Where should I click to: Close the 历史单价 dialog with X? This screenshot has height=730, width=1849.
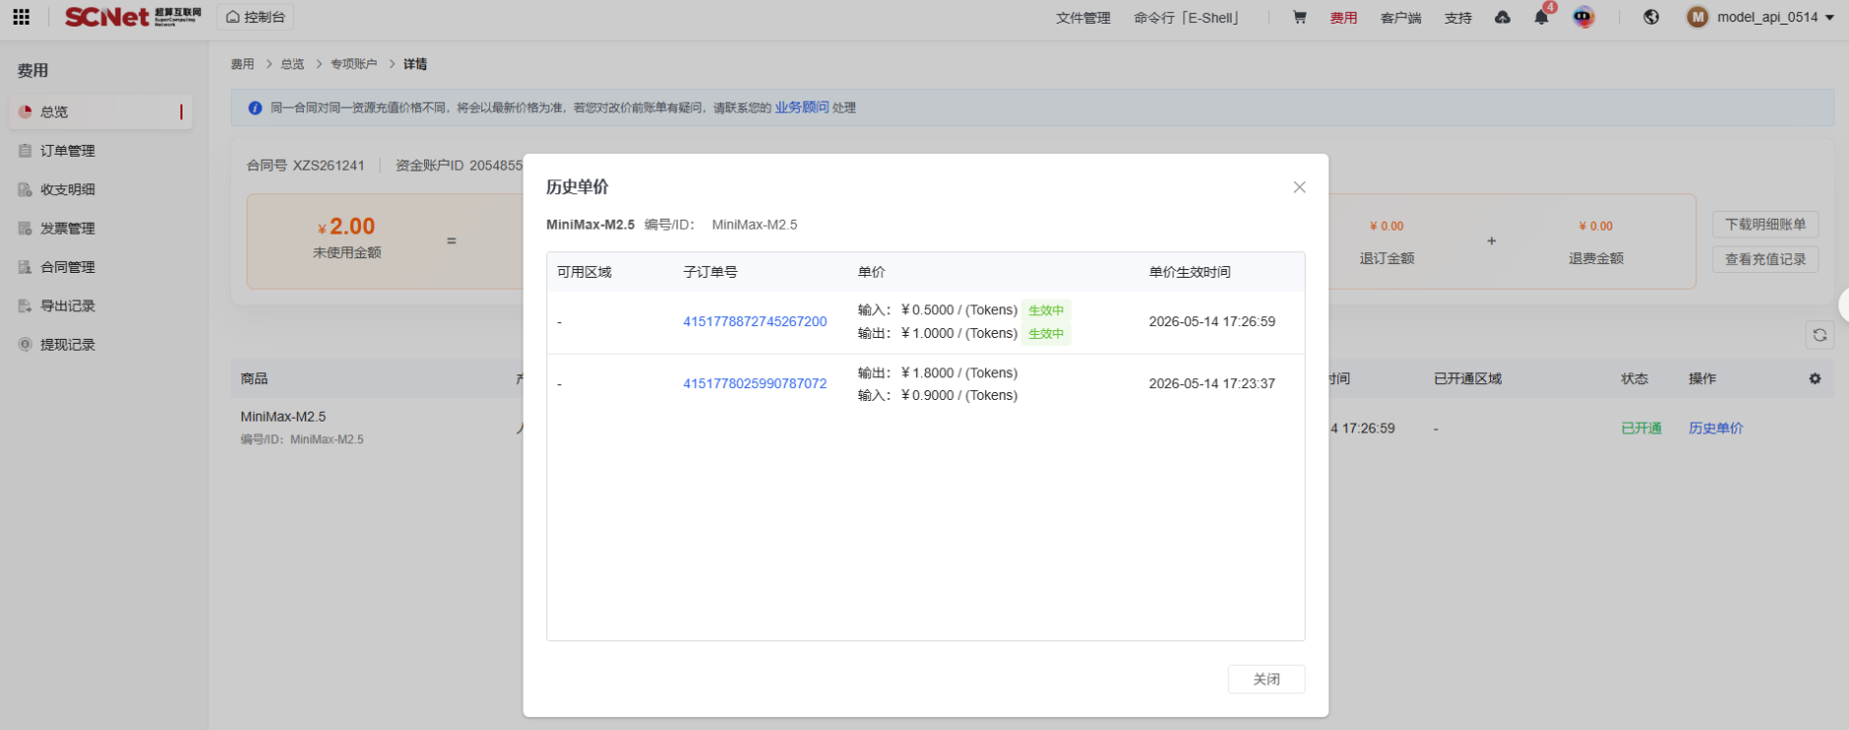coord(1299,187)
